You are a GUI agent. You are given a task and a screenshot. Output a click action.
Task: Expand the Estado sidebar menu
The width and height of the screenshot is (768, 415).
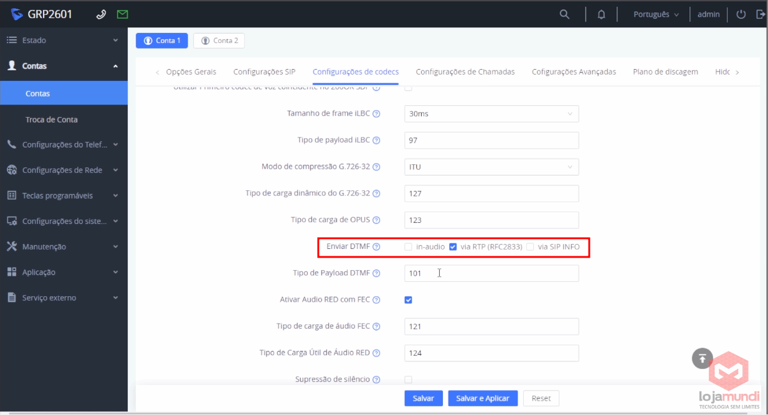(x=64, y=40)
